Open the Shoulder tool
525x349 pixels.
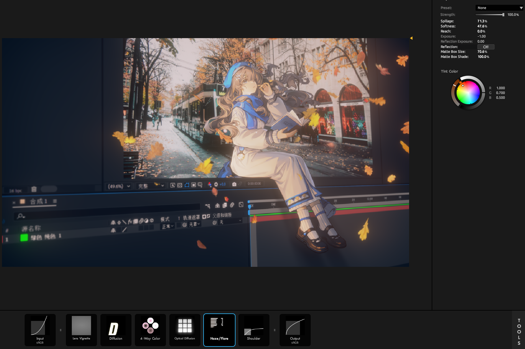[x=254, y=330]
